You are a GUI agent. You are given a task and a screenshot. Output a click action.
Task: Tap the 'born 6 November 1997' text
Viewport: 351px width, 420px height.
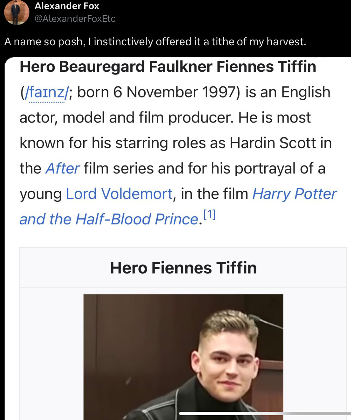tap(159, 92)
